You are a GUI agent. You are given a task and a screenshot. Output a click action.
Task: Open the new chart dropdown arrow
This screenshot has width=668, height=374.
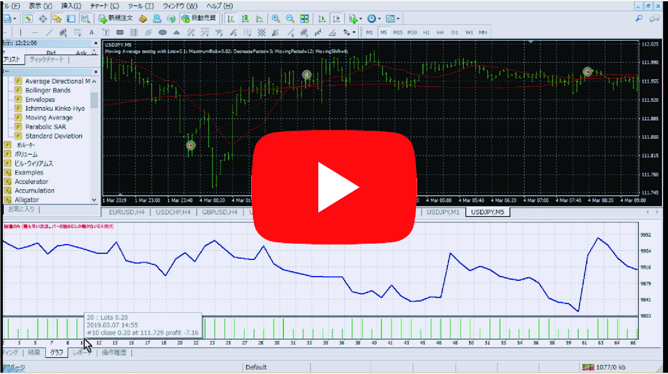pyautogui.click(x=14, y=19)
